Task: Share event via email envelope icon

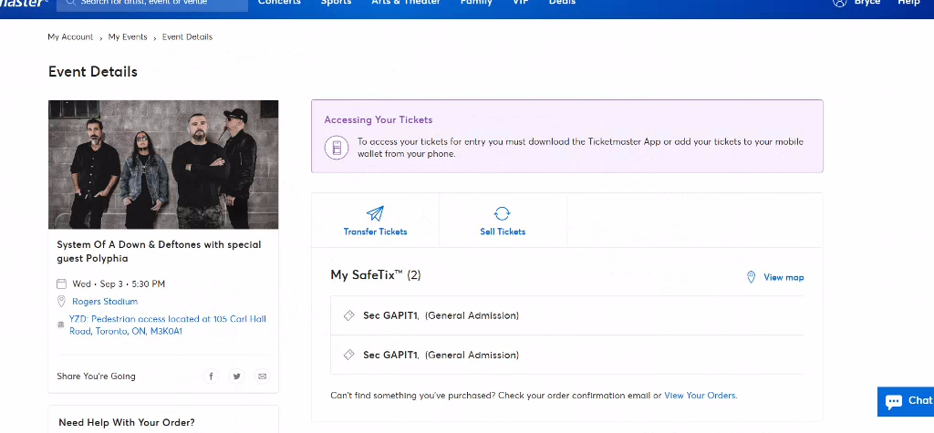Action: [262, 376]
